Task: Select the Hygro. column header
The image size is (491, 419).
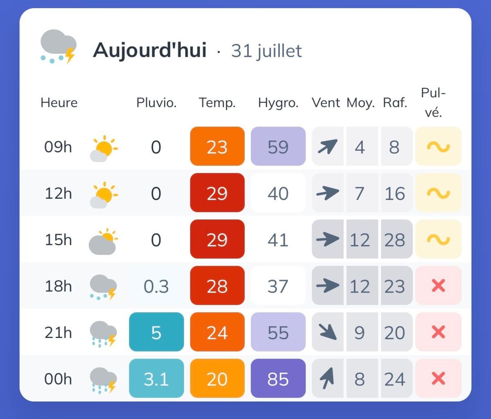Action: 278,103
